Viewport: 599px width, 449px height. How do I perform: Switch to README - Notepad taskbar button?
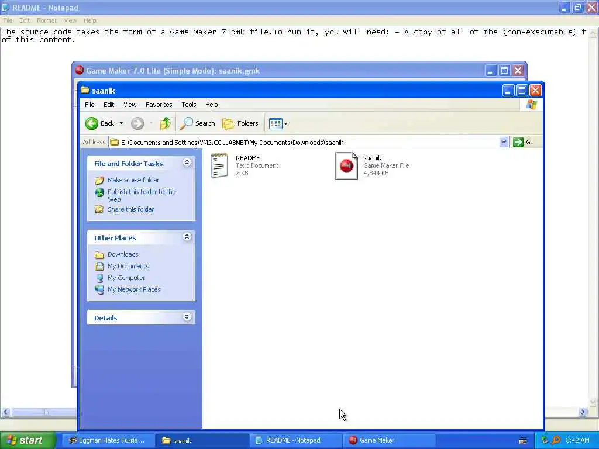point(295,441)
